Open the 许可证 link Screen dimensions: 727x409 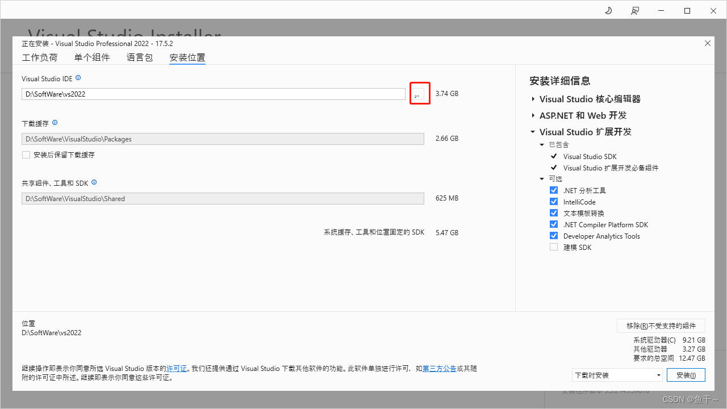[177, 369]
